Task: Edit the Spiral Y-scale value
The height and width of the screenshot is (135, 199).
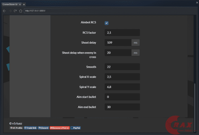Action: [122, 87]
